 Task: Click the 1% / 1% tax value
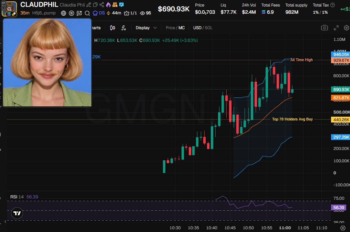point(320,12)
